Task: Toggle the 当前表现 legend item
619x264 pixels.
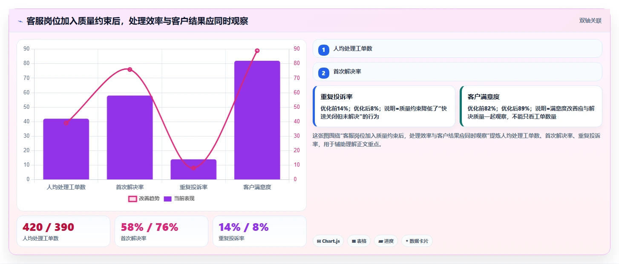Action: point(179,199)
